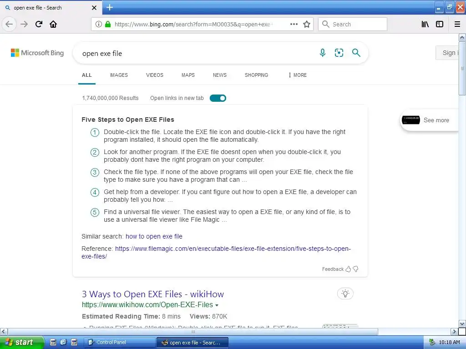Switch to IMAGES results
466x349 pixels.
tap(119, 75)
